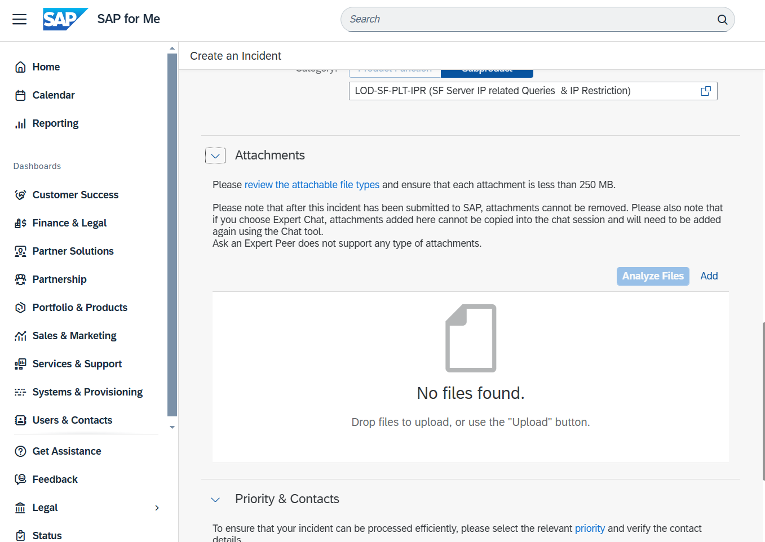Viewport: 765px width, 542px height.
Task: Click the Analyze Files button
Action: (x=653, y=276)
